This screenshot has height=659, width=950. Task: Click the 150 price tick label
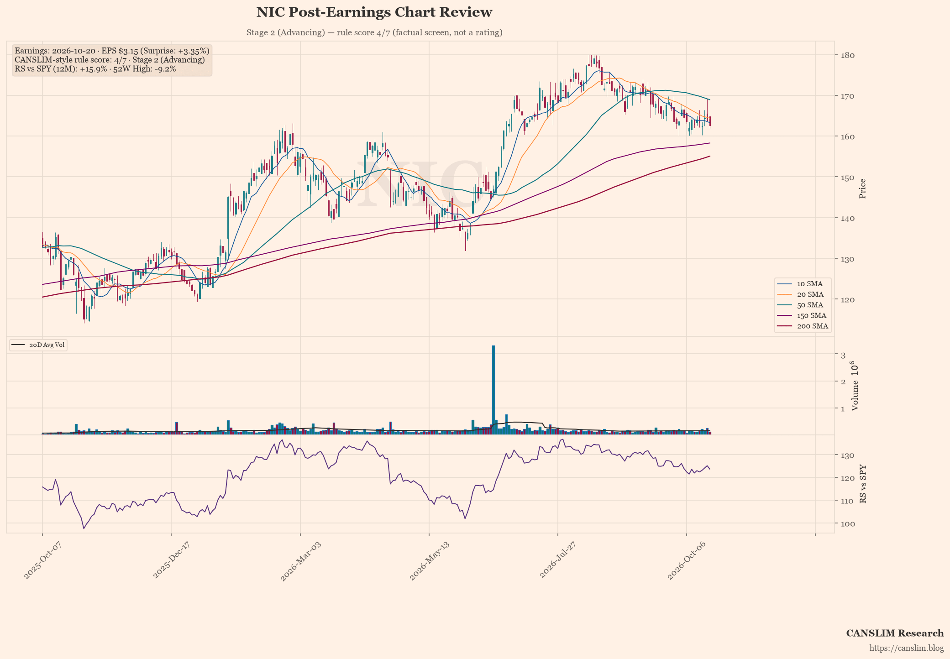coord(848,177)
